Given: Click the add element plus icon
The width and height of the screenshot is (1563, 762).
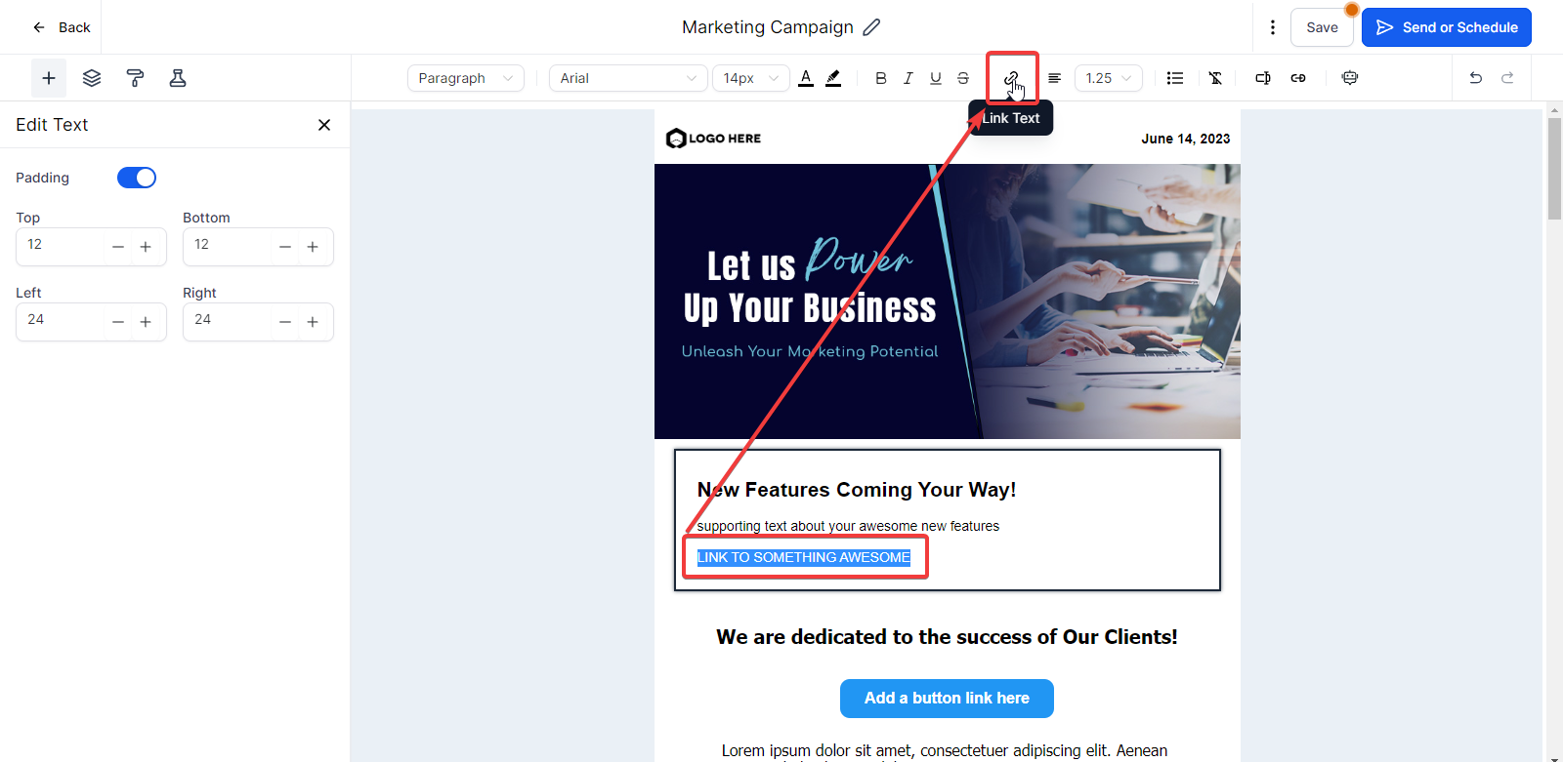Looking at the screenshot, I should coord(49,78).
